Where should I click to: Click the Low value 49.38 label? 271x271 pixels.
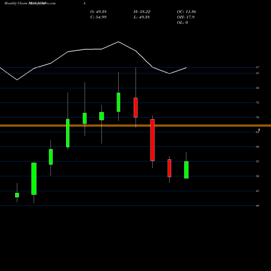pyautogui.click(x=141, y=17)
